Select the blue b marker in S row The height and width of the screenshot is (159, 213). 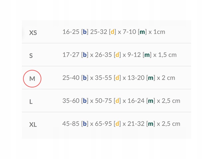pos(85,55)
